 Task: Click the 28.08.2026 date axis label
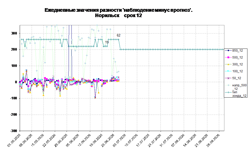point(213,140)
